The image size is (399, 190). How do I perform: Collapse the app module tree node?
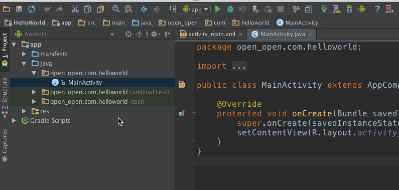[14, 45]
